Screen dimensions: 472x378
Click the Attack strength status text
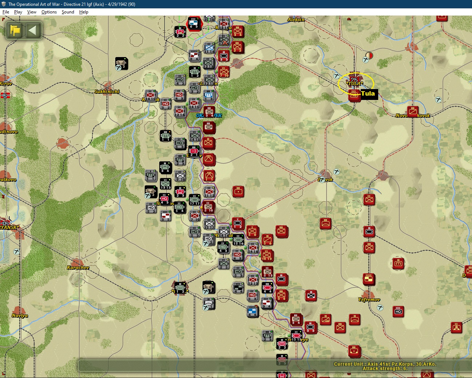385,369
